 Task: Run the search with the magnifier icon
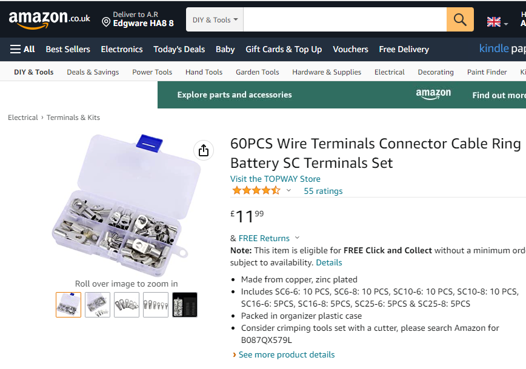click(x=459, y=19)
